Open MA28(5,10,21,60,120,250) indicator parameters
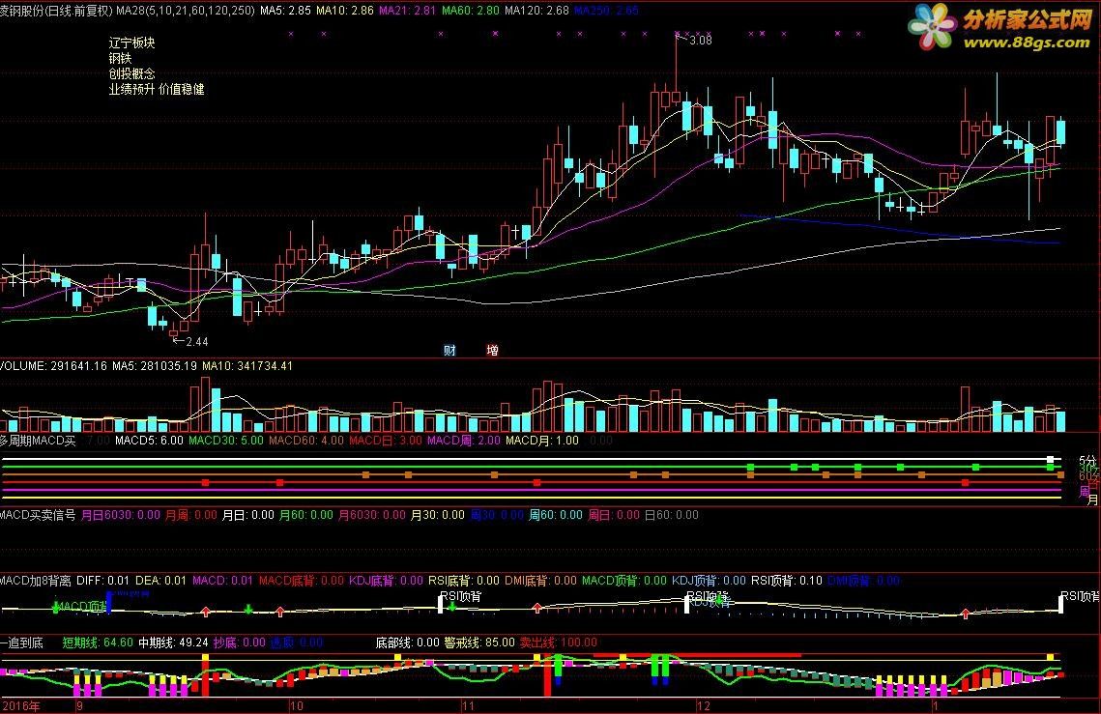 coord(186,11)
